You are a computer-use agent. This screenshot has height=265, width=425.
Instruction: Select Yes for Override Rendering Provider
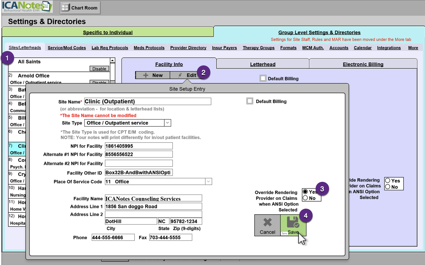(306, 192)
